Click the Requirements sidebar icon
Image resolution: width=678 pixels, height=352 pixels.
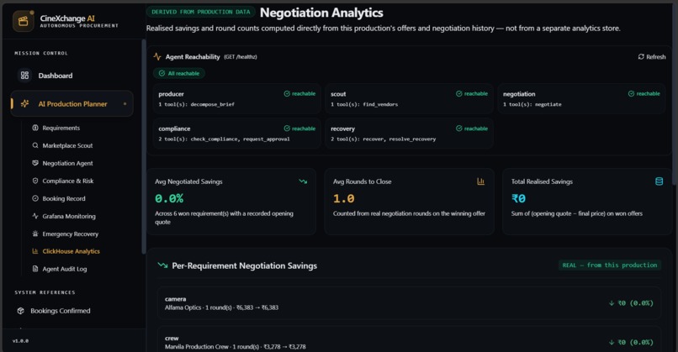tap(35, 128)
